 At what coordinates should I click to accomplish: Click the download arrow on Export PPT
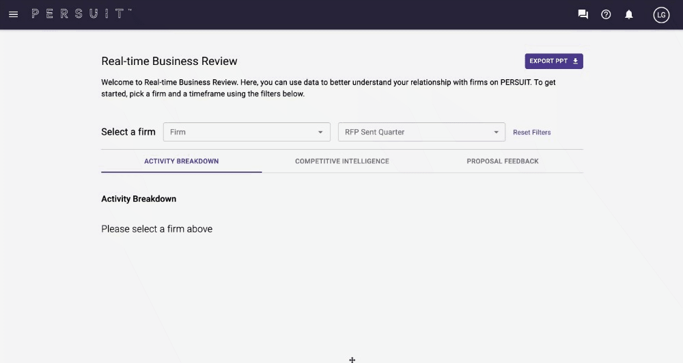(575, 61)
